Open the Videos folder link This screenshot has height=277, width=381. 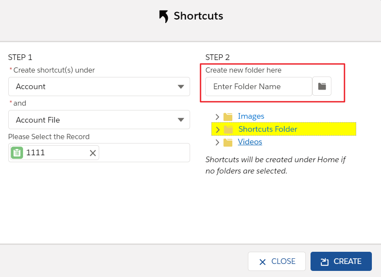[x=250, y=142]
